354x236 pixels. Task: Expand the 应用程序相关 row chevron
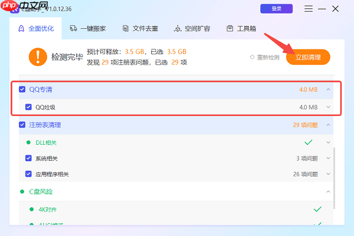328,174
